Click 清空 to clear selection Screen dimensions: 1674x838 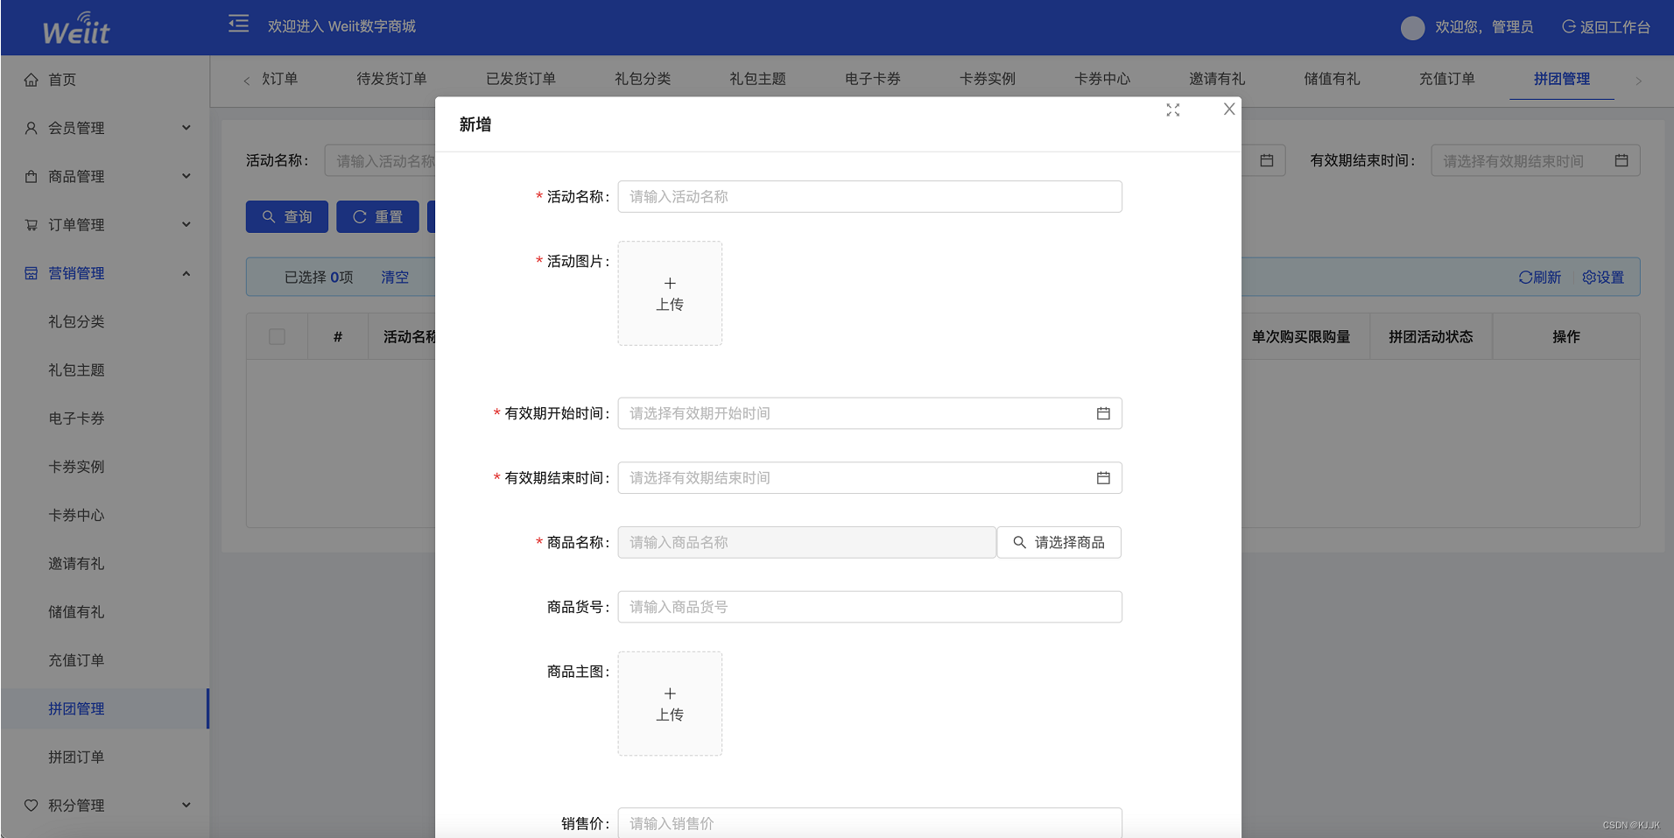pos(395,278)
